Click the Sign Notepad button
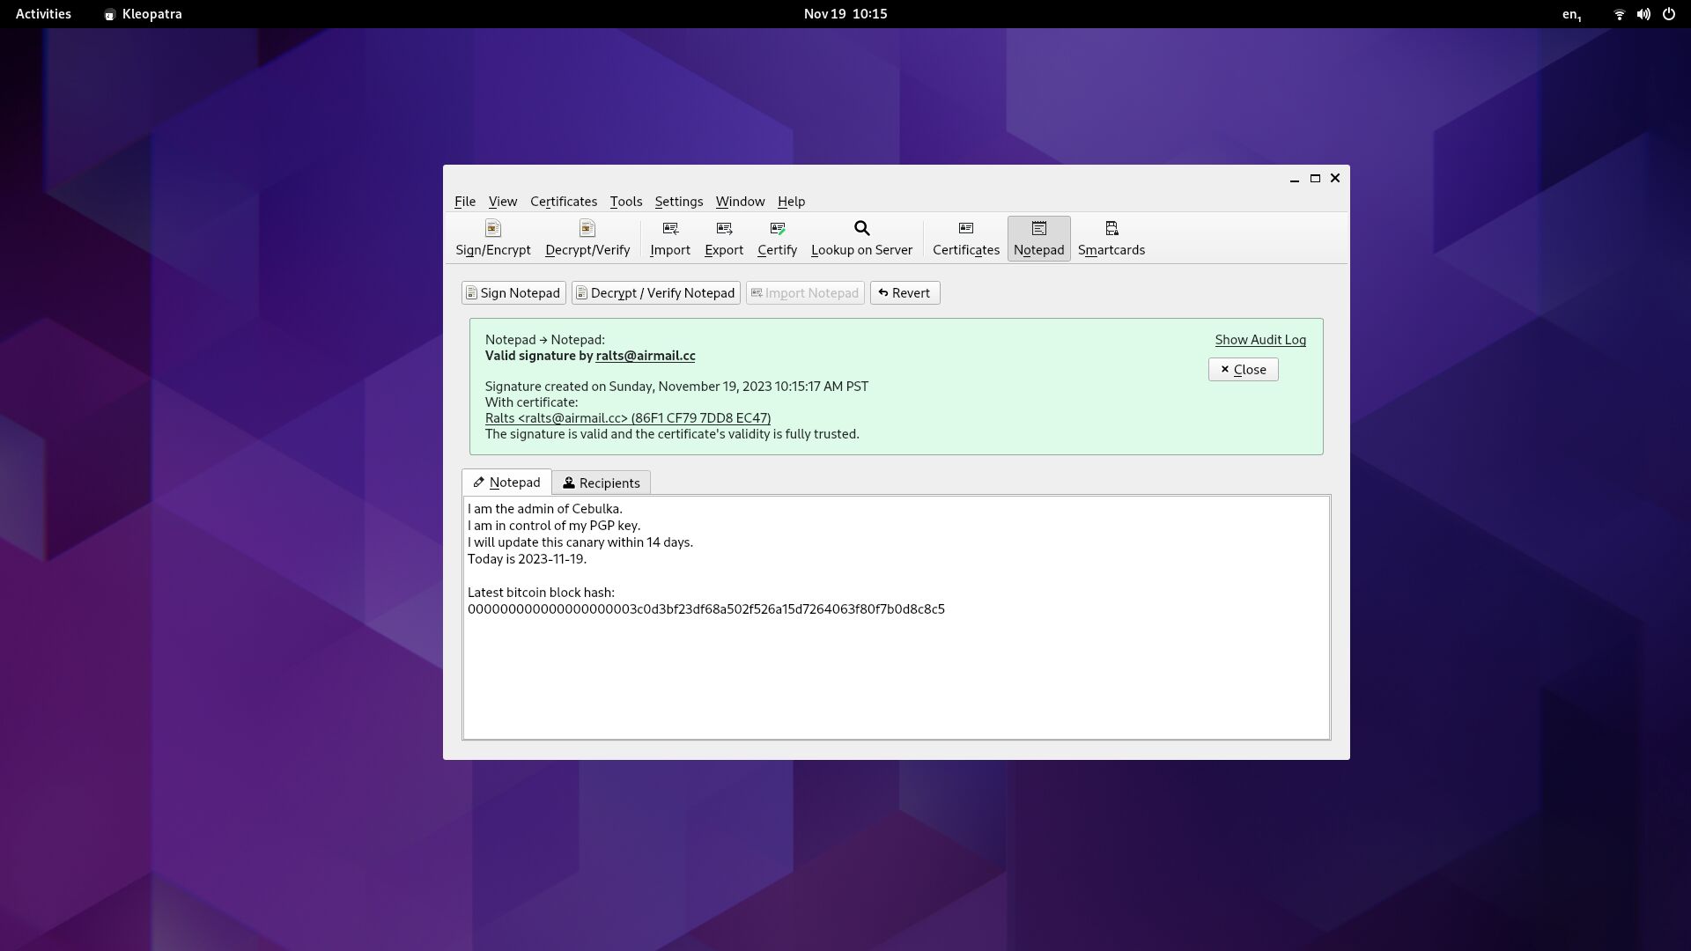Viewport: 1691px width, 951px height. (511, 292)
